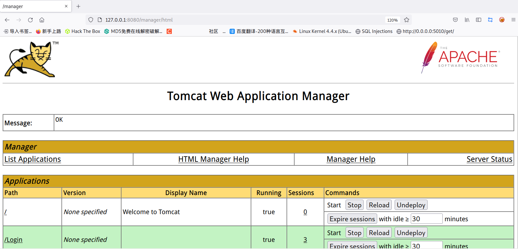Save to Pocket using the toolbar icon
Viewport: 518px width, 249px height.
point(455,20)
